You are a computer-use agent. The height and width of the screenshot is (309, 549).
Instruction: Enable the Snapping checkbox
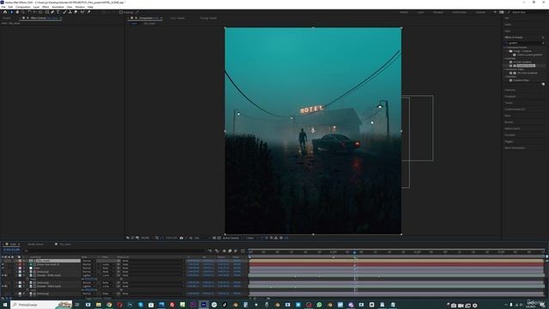(121, 12)
